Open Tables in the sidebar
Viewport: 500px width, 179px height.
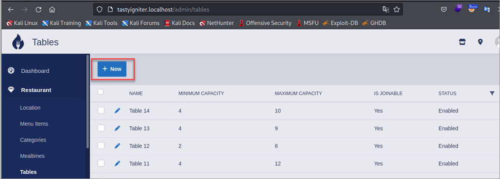coord(28,172)
